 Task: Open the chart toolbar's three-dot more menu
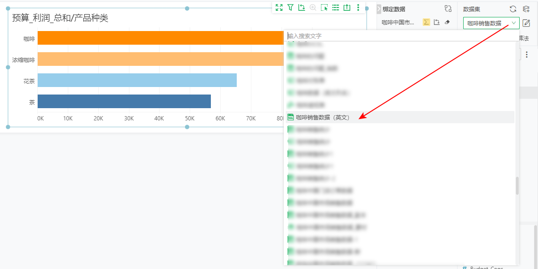coord(358,8)
